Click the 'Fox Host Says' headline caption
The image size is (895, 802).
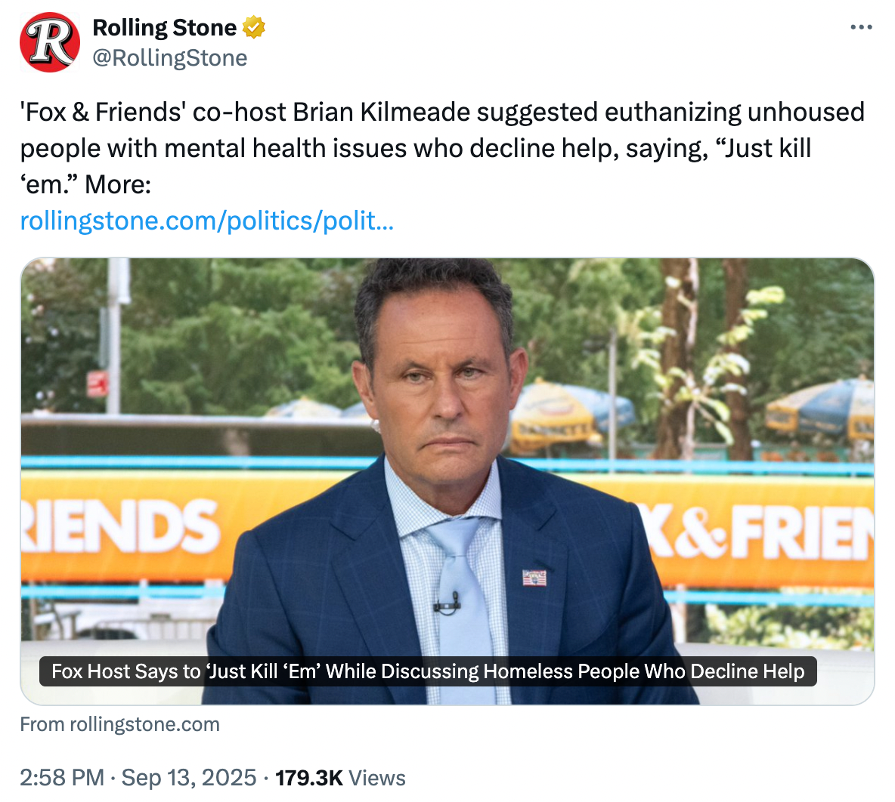tap(428, 671)
